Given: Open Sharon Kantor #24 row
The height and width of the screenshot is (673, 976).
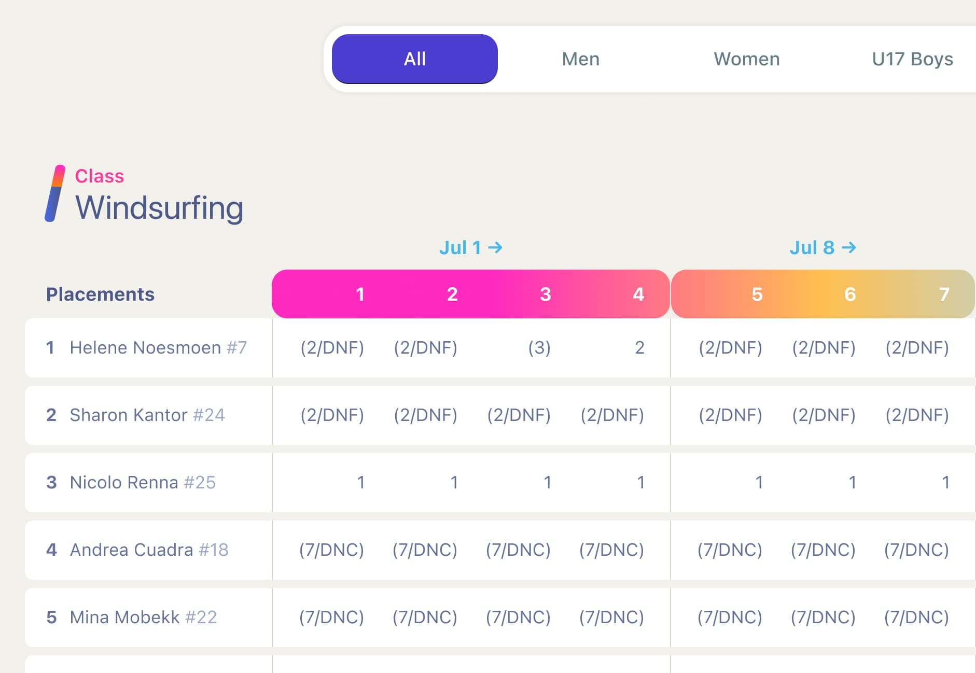Looking at the screenshot, I should pyautogui.click(x=147, y=415).
